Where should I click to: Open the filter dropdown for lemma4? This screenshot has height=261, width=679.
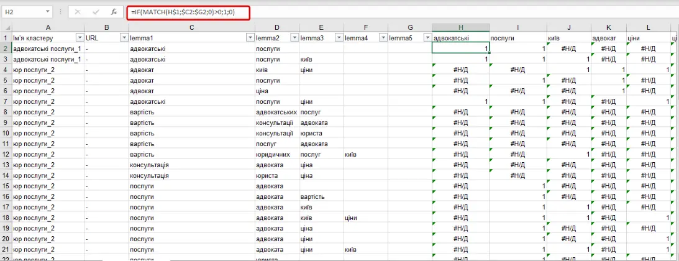click(383, 38)
